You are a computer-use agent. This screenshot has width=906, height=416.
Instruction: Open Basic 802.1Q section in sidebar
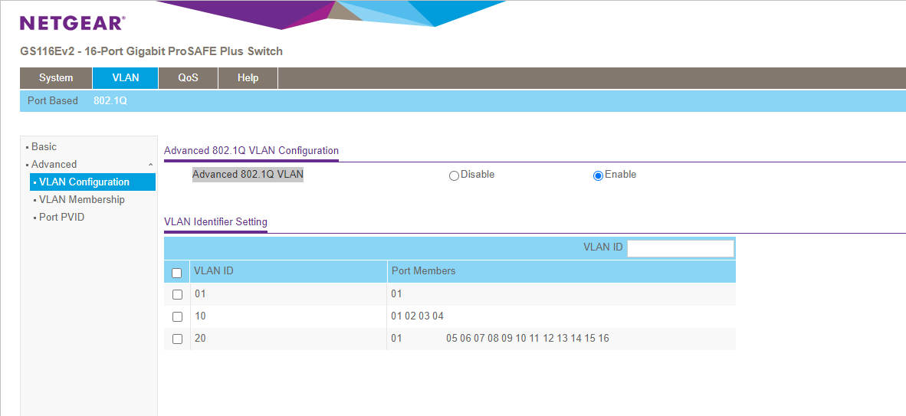pyautogui.click(x=44, y=146)
